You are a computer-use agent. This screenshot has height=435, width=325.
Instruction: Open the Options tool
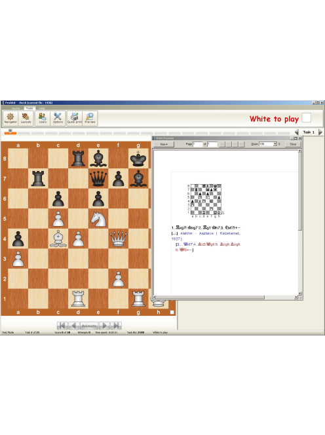(58, 118)
